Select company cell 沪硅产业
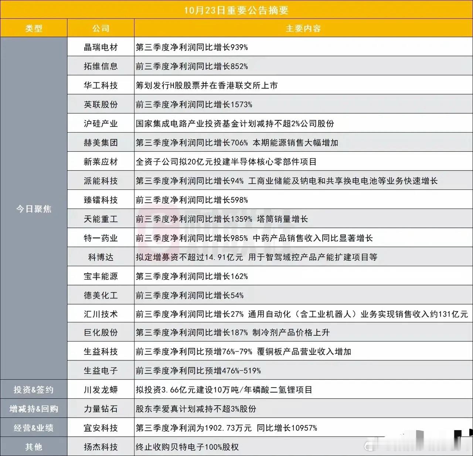This screenshot has height=456, width=473. tap(101, 123)
